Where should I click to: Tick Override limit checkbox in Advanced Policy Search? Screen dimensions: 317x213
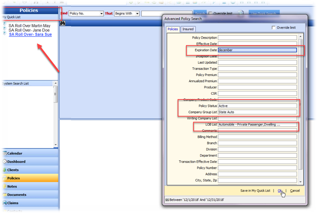point(274,28)
